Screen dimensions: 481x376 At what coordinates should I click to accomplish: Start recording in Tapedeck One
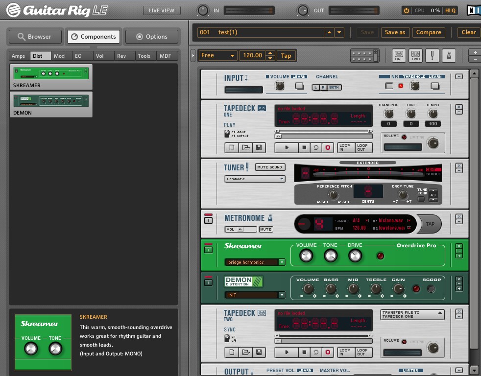(328, 147)
